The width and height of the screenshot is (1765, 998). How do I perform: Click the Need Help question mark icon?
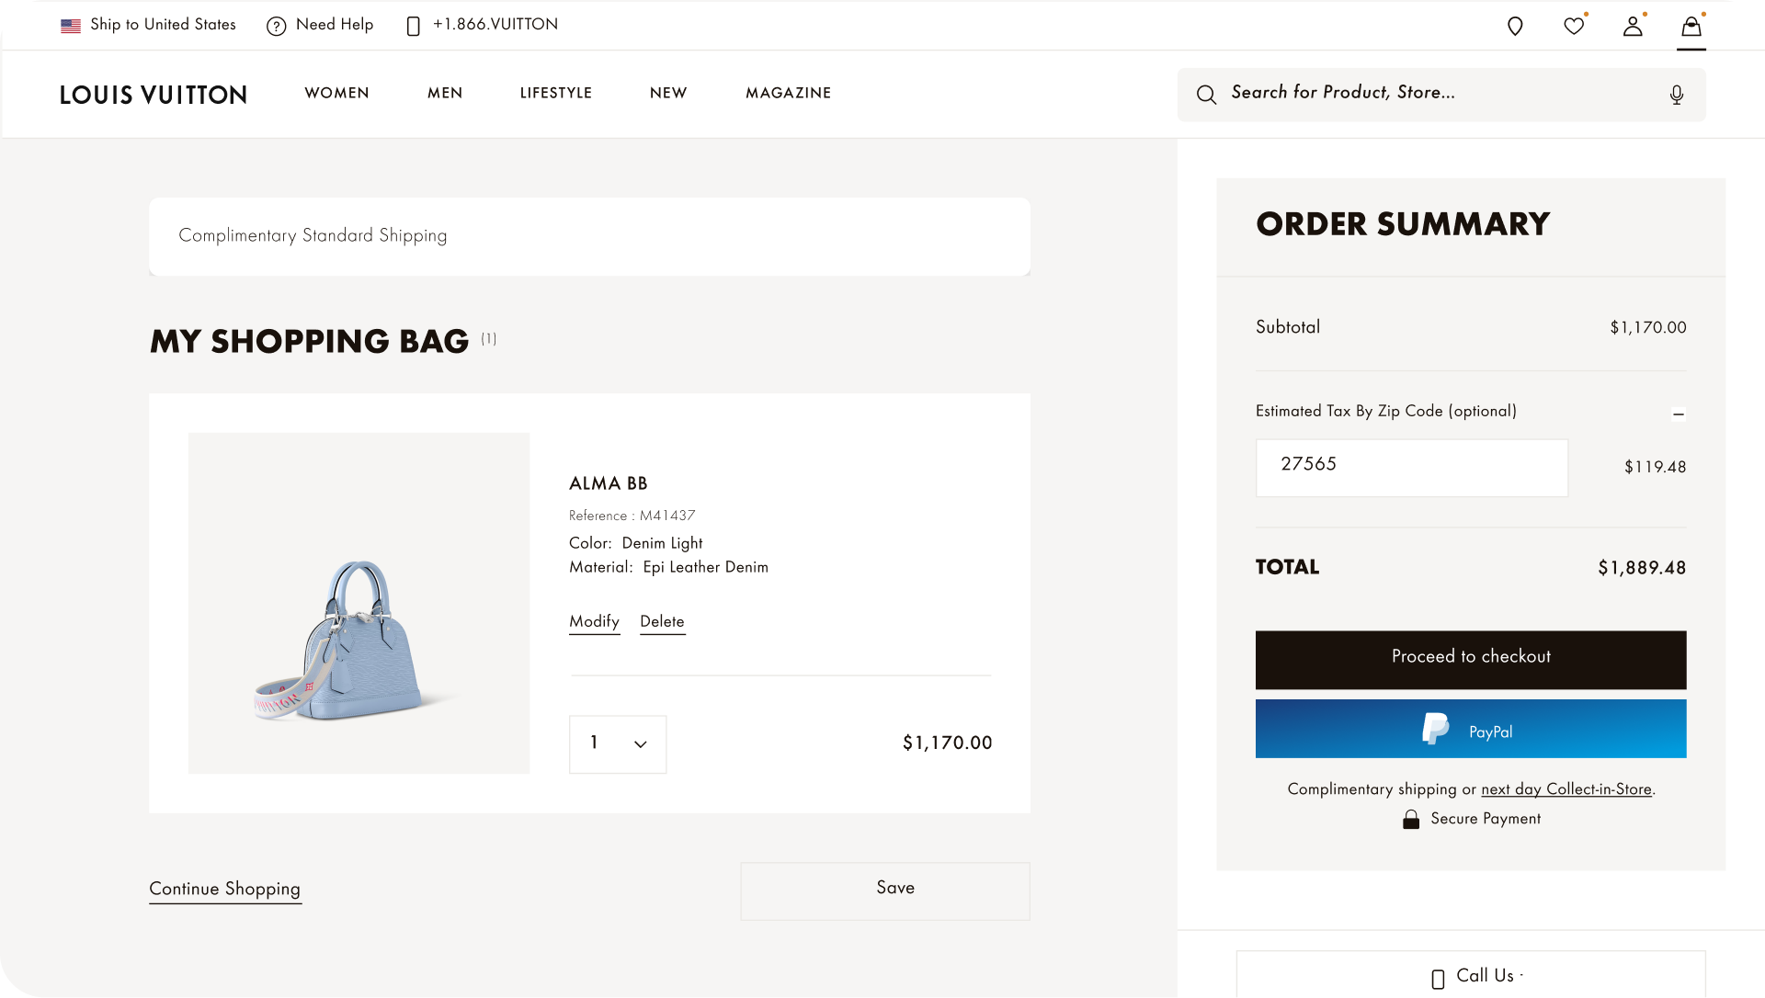[276, 27]
